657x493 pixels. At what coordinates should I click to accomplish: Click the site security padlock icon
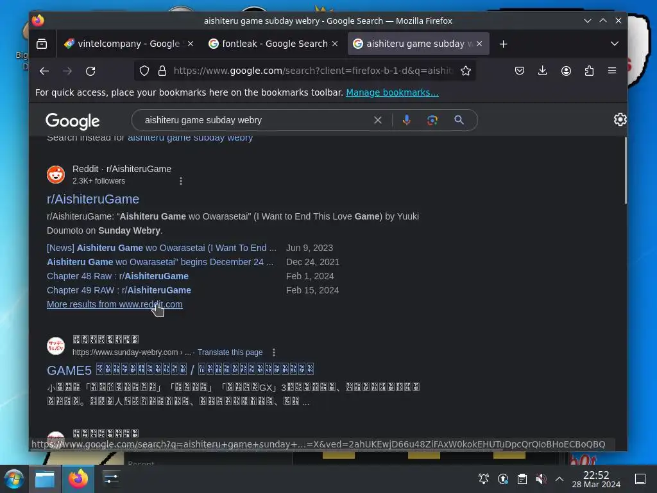[x=162, y=71]
